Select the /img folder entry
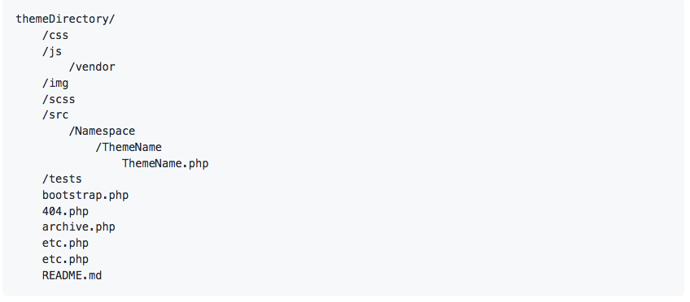Screen dimensions: 690x302 [x=55, y=83]
